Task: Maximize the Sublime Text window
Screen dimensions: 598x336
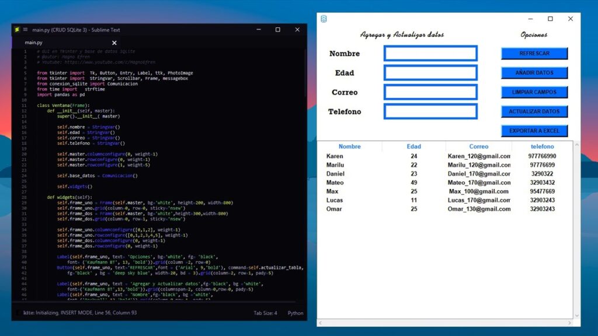Action: pyautogui.click(x=277, y=30)
